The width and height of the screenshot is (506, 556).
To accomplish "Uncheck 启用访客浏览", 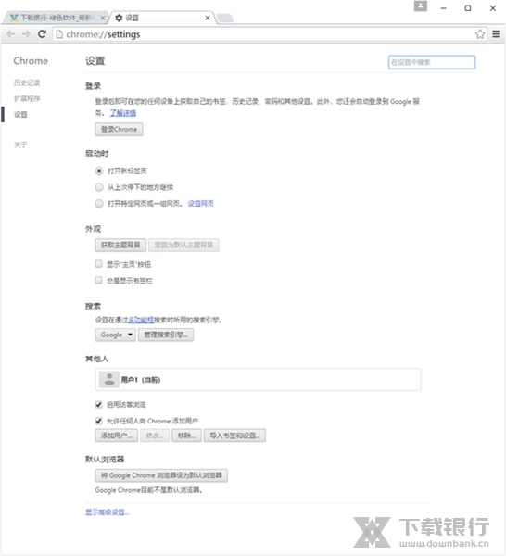I will [x=98, y=405].
